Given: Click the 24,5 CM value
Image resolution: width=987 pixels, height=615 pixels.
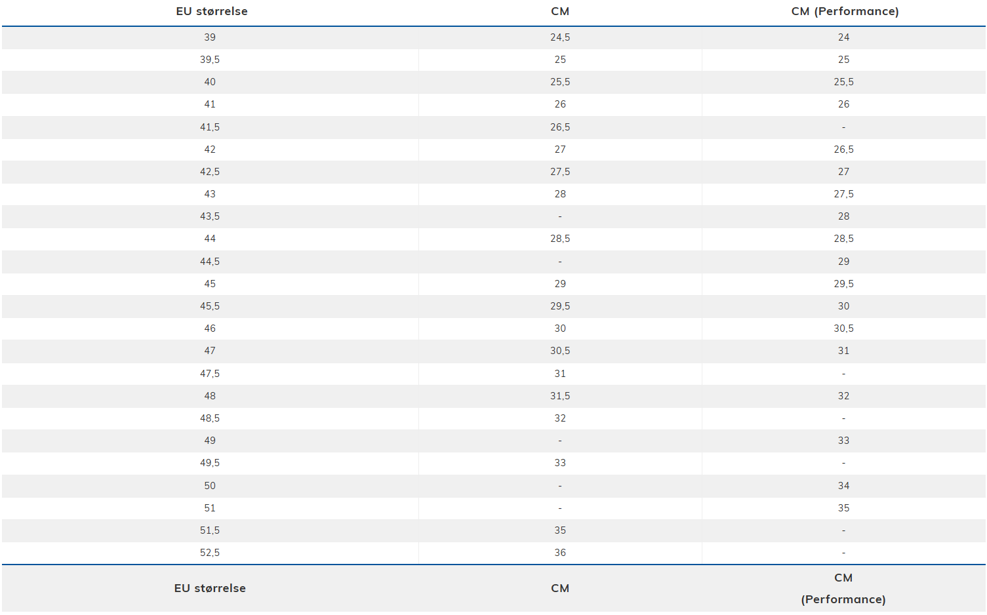Looking at the screenshot, I should [560, 37].
